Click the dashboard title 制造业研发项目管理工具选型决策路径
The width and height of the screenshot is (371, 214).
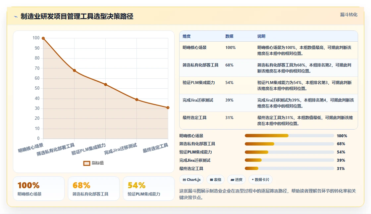77,17
